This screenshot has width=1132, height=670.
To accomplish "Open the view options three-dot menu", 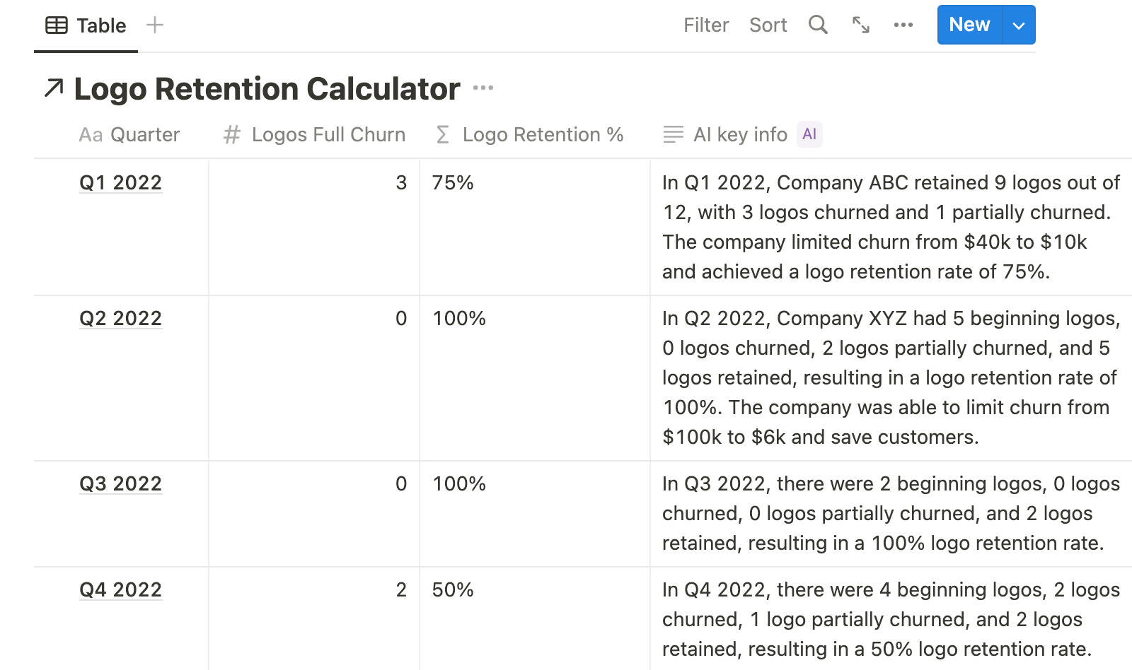I will click(x=903, y=25).
